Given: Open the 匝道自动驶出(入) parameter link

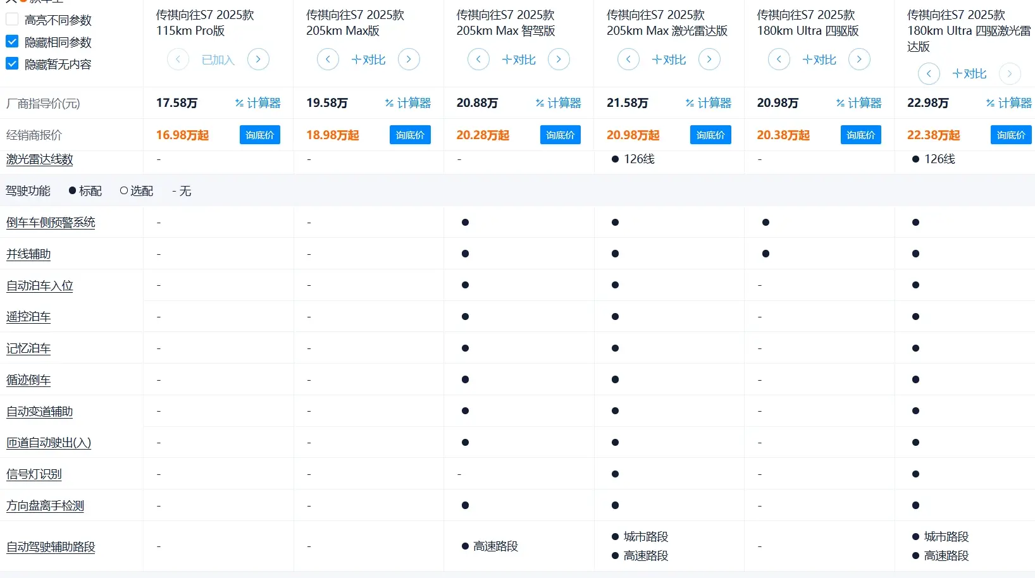Looking at the screenshot, I should [49, 443].
